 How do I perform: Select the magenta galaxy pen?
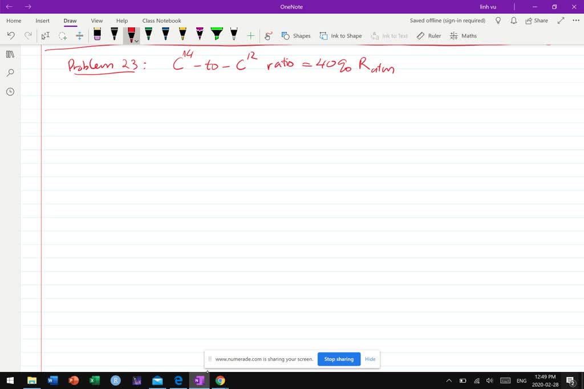pos(200,34)
